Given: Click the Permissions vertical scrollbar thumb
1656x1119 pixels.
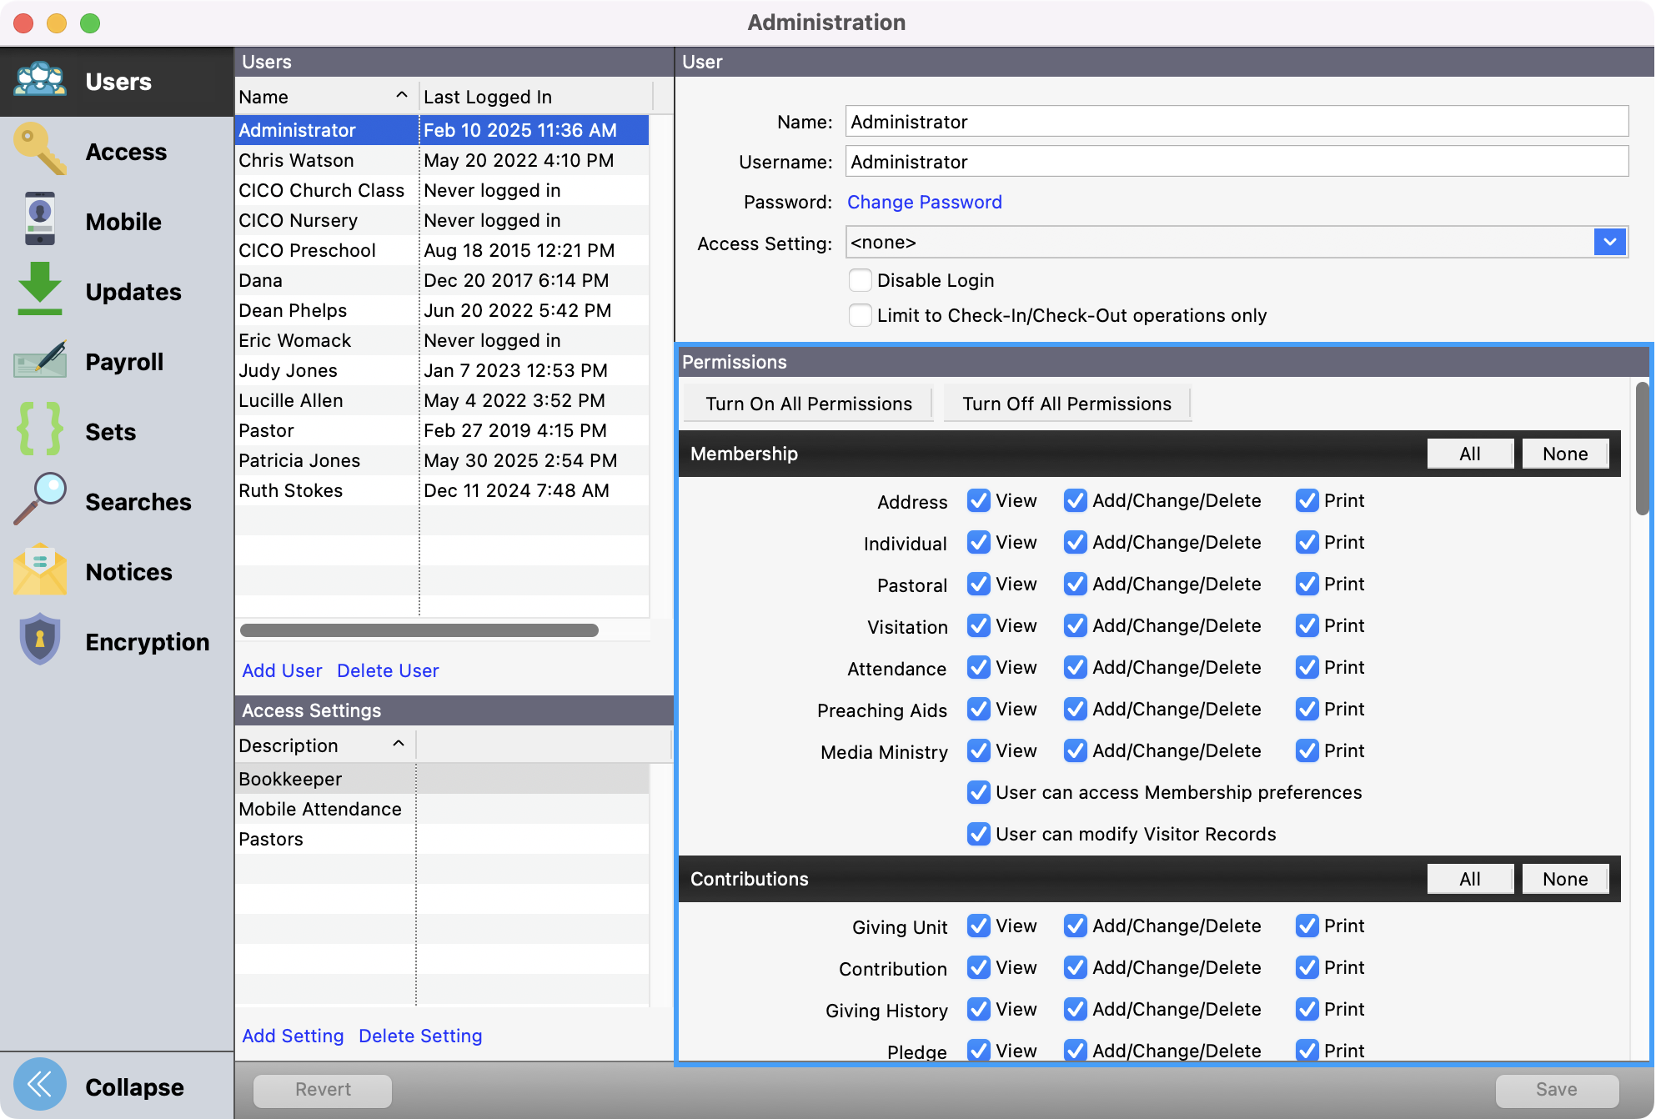Looking at the screenshot, I should click(x=1641, y=450).
